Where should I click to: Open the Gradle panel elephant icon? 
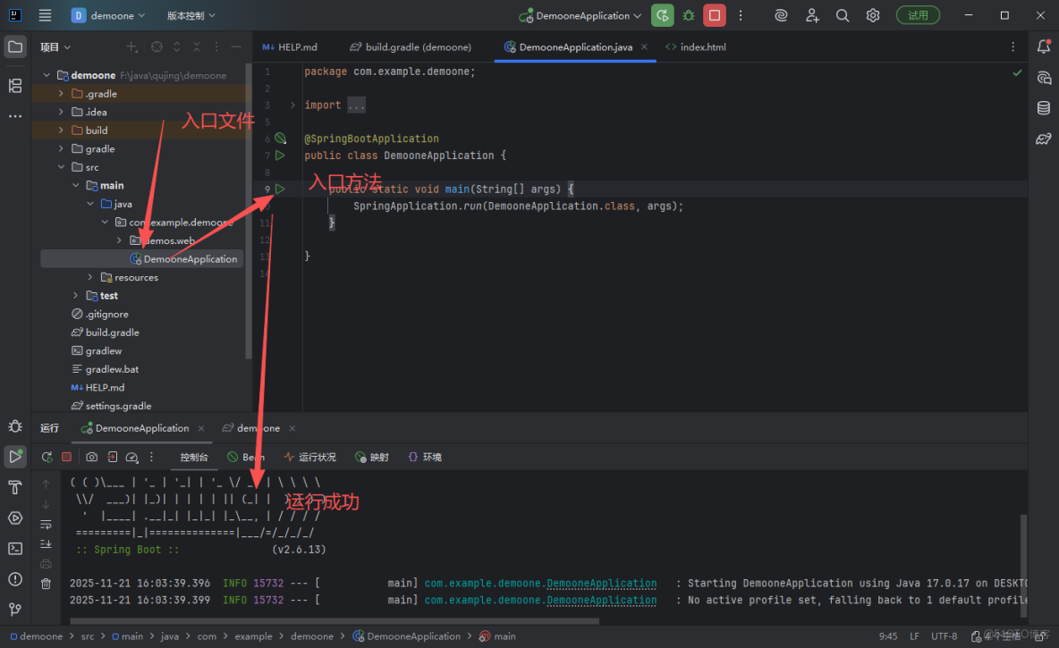coord(1044,137)
